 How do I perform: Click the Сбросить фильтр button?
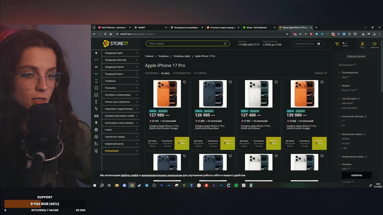coord(356,56)
